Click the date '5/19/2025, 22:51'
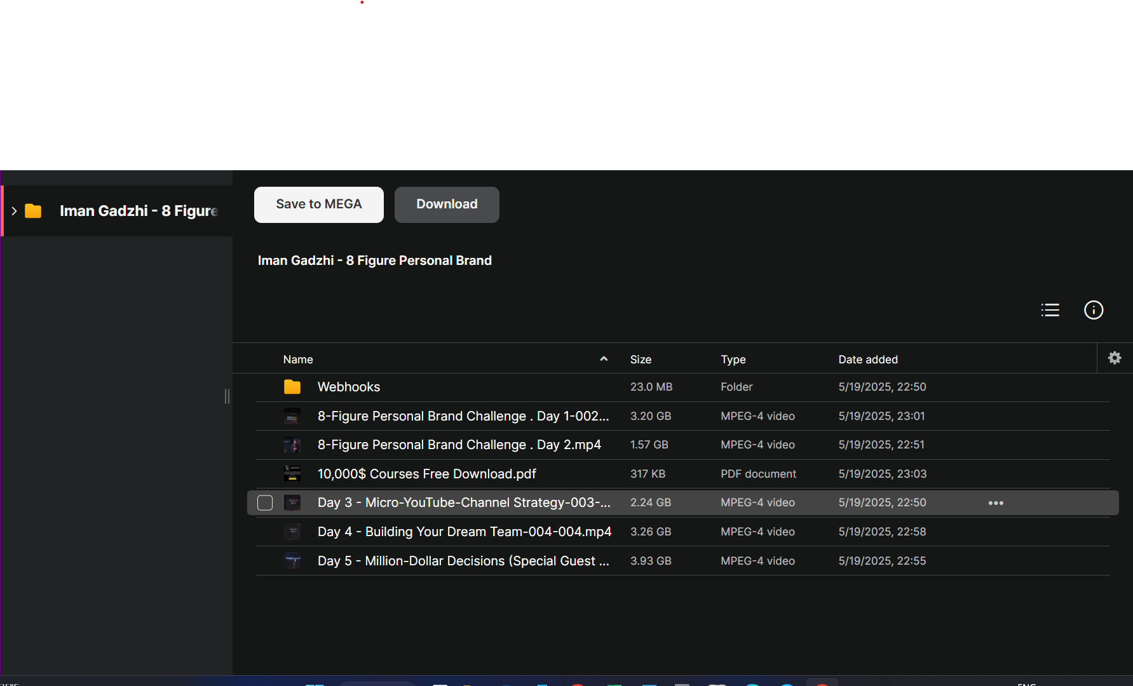The height and width of the screenshot is (686, 1133). pos(882,445)
